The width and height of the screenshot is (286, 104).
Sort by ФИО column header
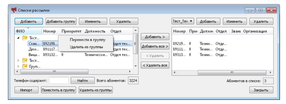(x=28, y=31)
